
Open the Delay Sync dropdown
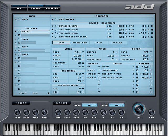tap(117, 105)
